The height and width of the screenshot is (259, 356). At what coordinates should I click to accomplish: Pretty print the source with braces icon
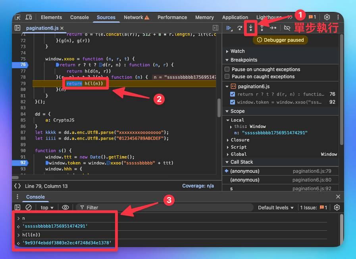17,186
